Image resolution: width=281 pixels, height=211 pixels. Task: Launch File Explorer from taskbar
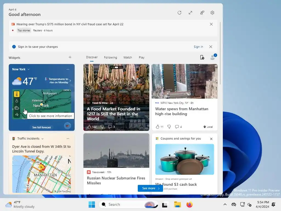click(178, 204)
